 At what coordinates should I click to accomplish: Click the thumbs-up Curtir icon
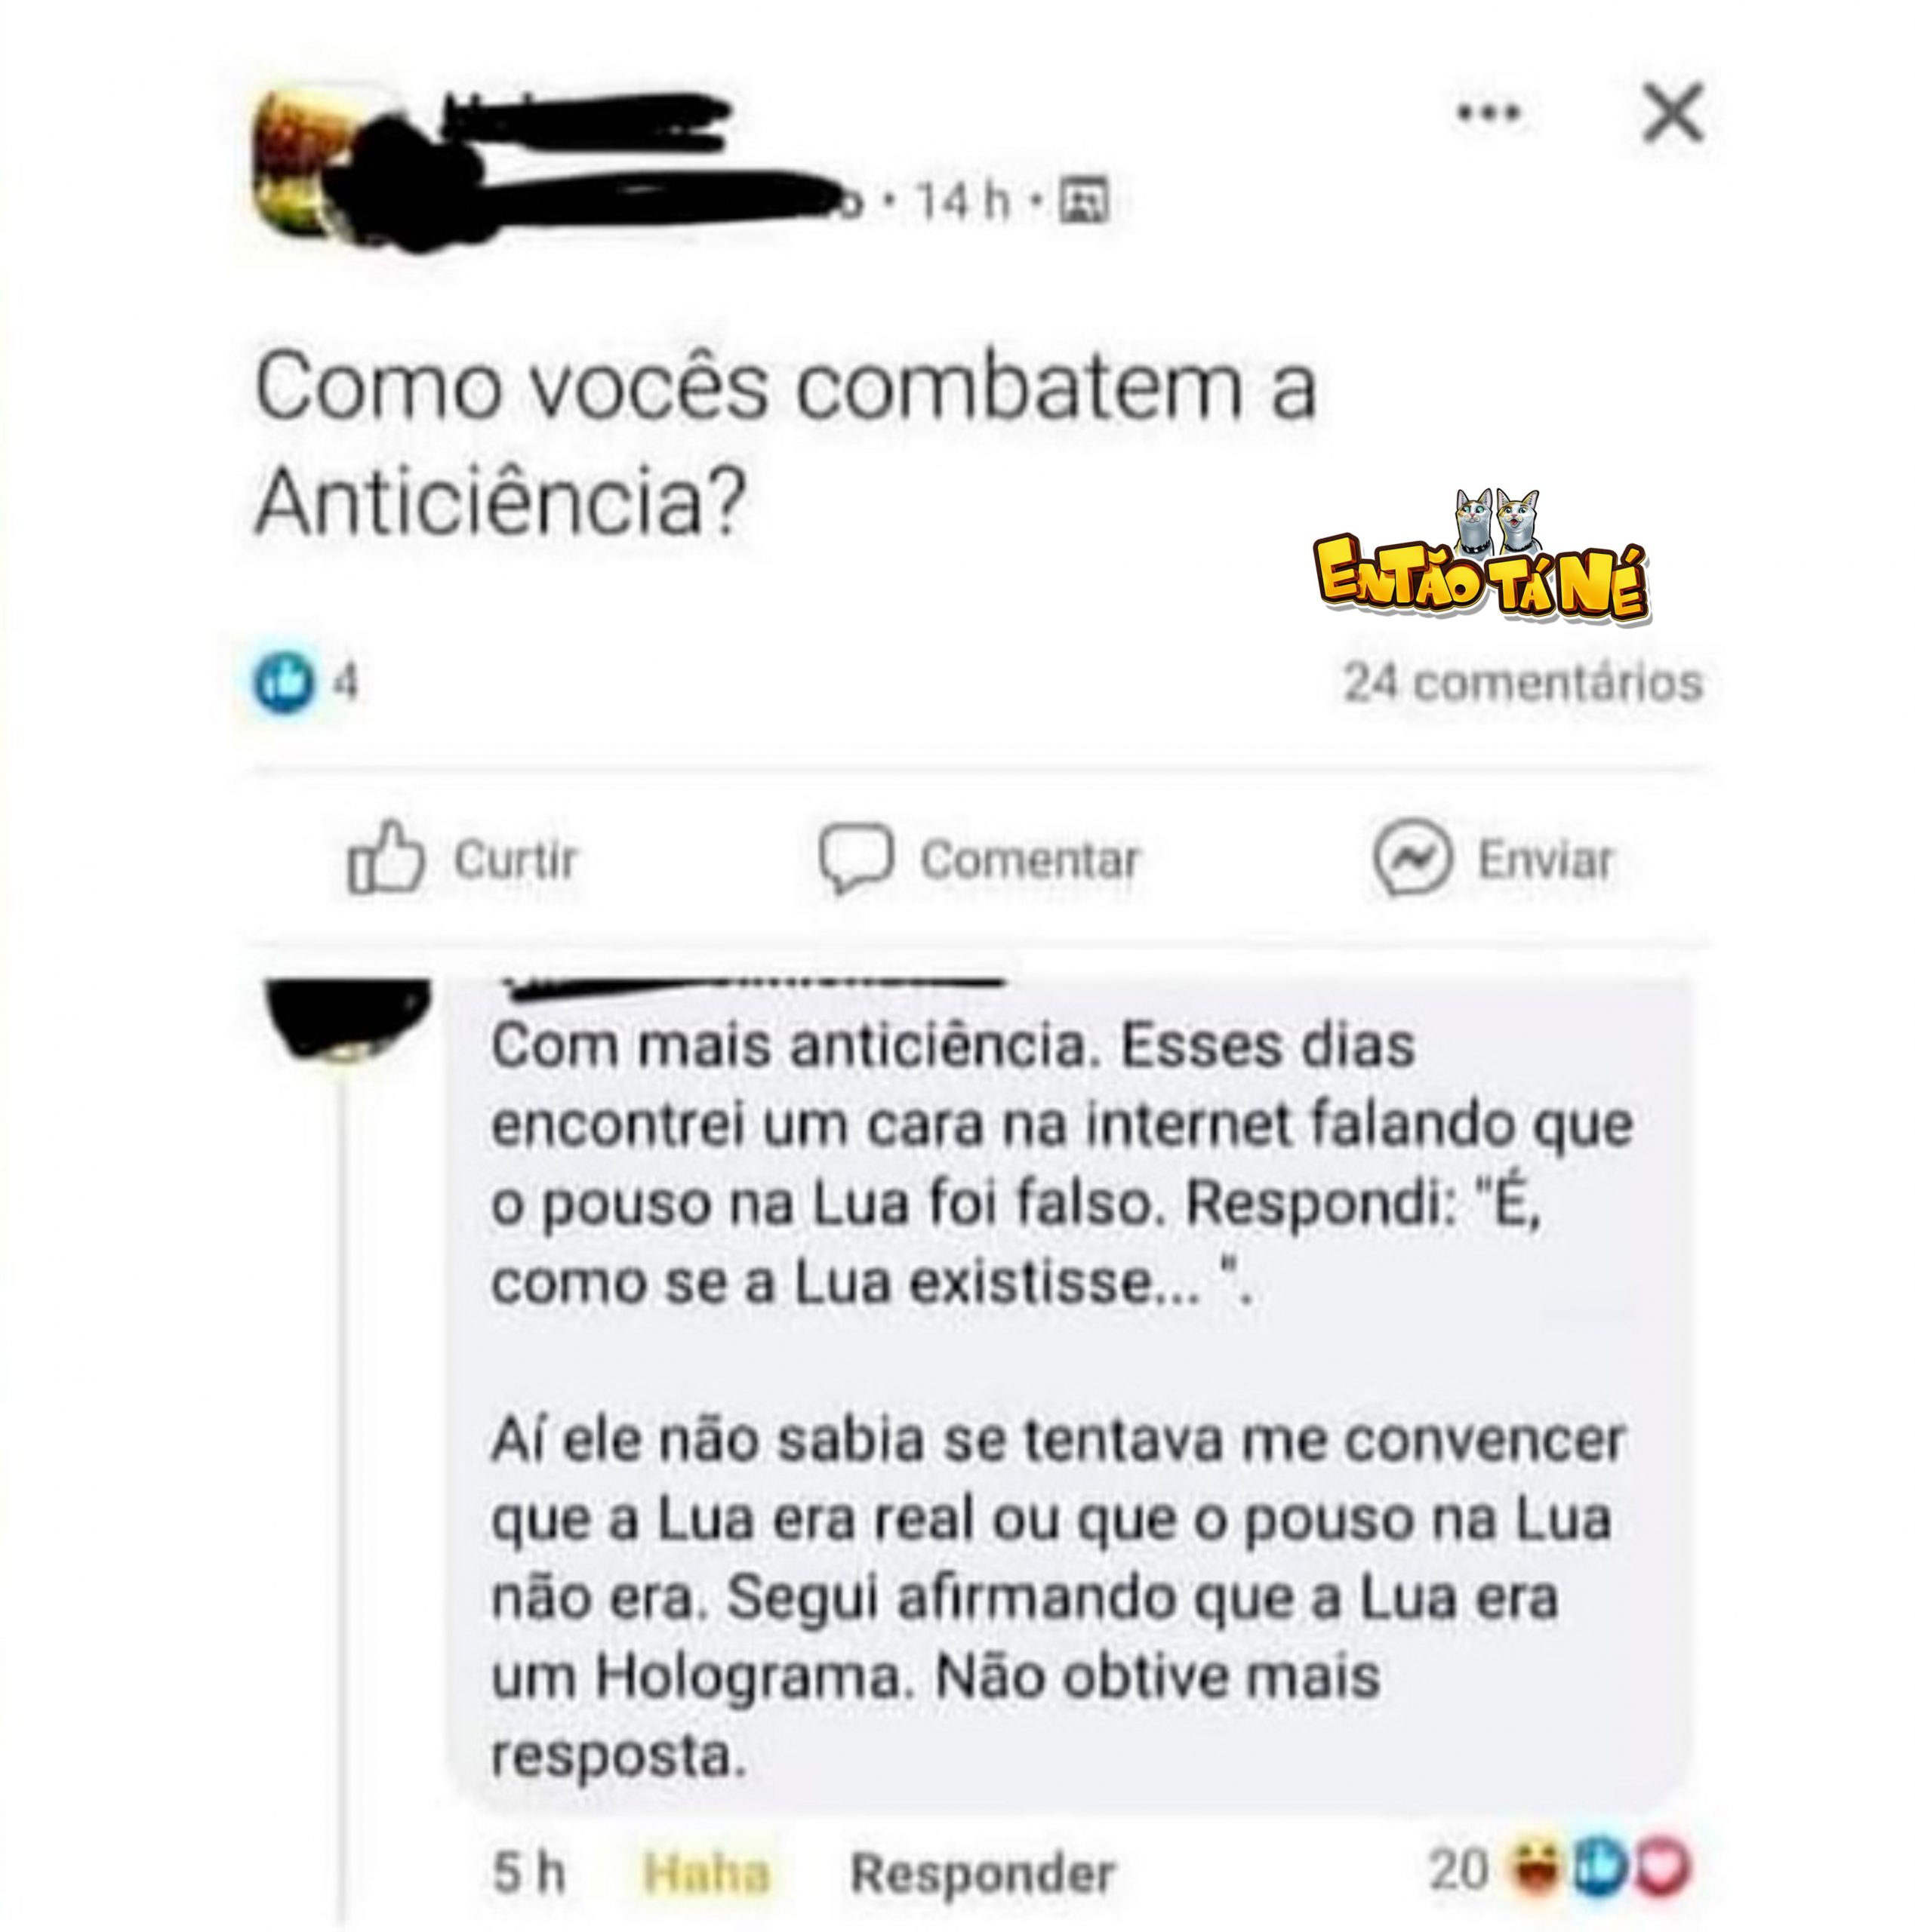[x=385, y=857]
